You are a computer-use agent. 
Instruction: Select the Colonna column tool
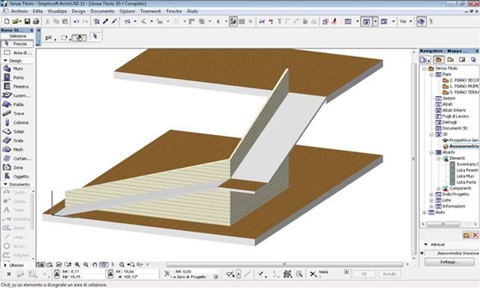coord(17,122)
